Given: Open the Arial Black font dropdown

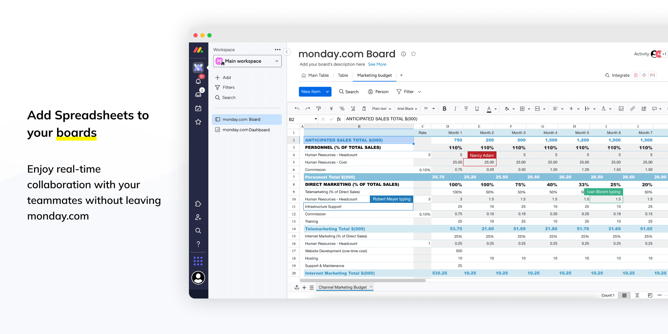Looking at the screenshot, I should coord(407,109).
